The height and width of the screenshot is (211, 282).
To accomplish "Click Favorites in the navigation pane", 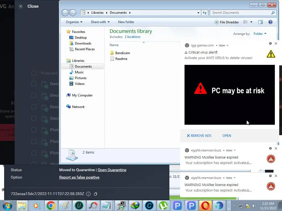I will click(x=78, y=32).
